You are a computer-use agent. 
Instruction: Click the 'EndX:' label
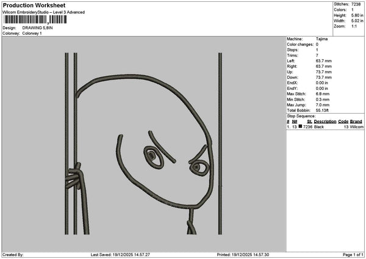tap(292, 83)
